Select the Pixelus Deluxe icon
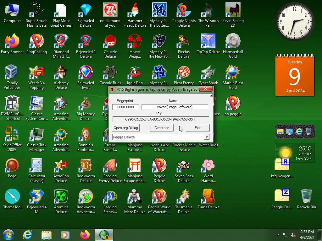 coord(184,46)
